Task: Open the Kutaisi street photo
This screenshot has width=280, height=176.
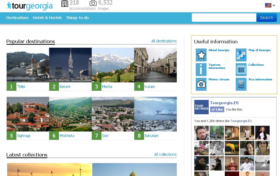Action: [x=156, y=65]
